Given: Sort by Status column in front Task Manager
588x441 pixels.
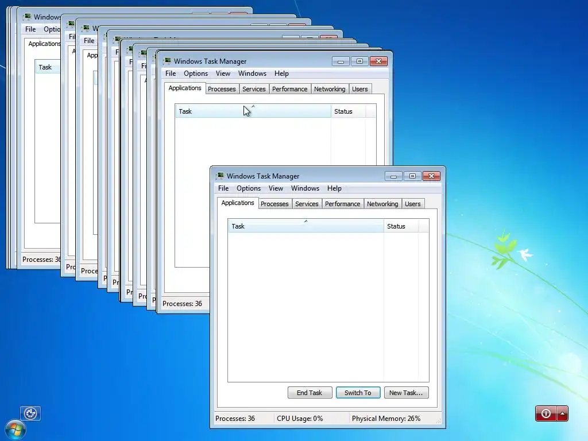Looking at the screenshot, I should point(401,226).
